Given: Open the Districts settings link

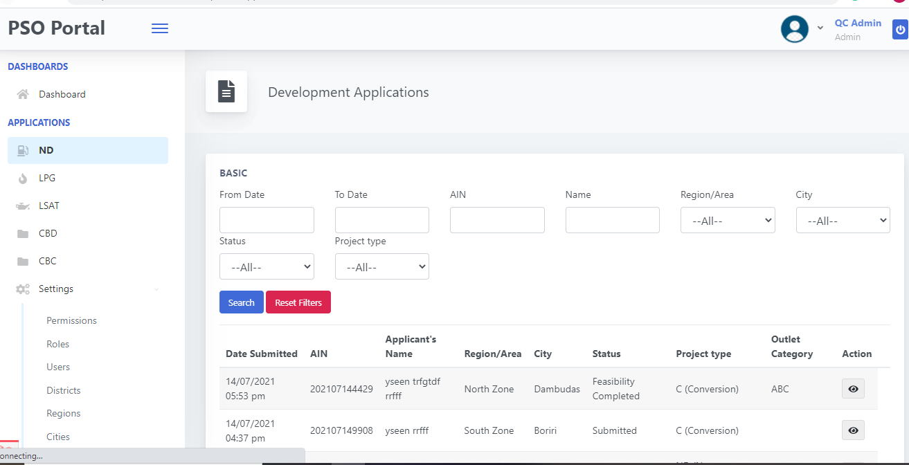Looking at the screenshot, I should coord(64,390).
